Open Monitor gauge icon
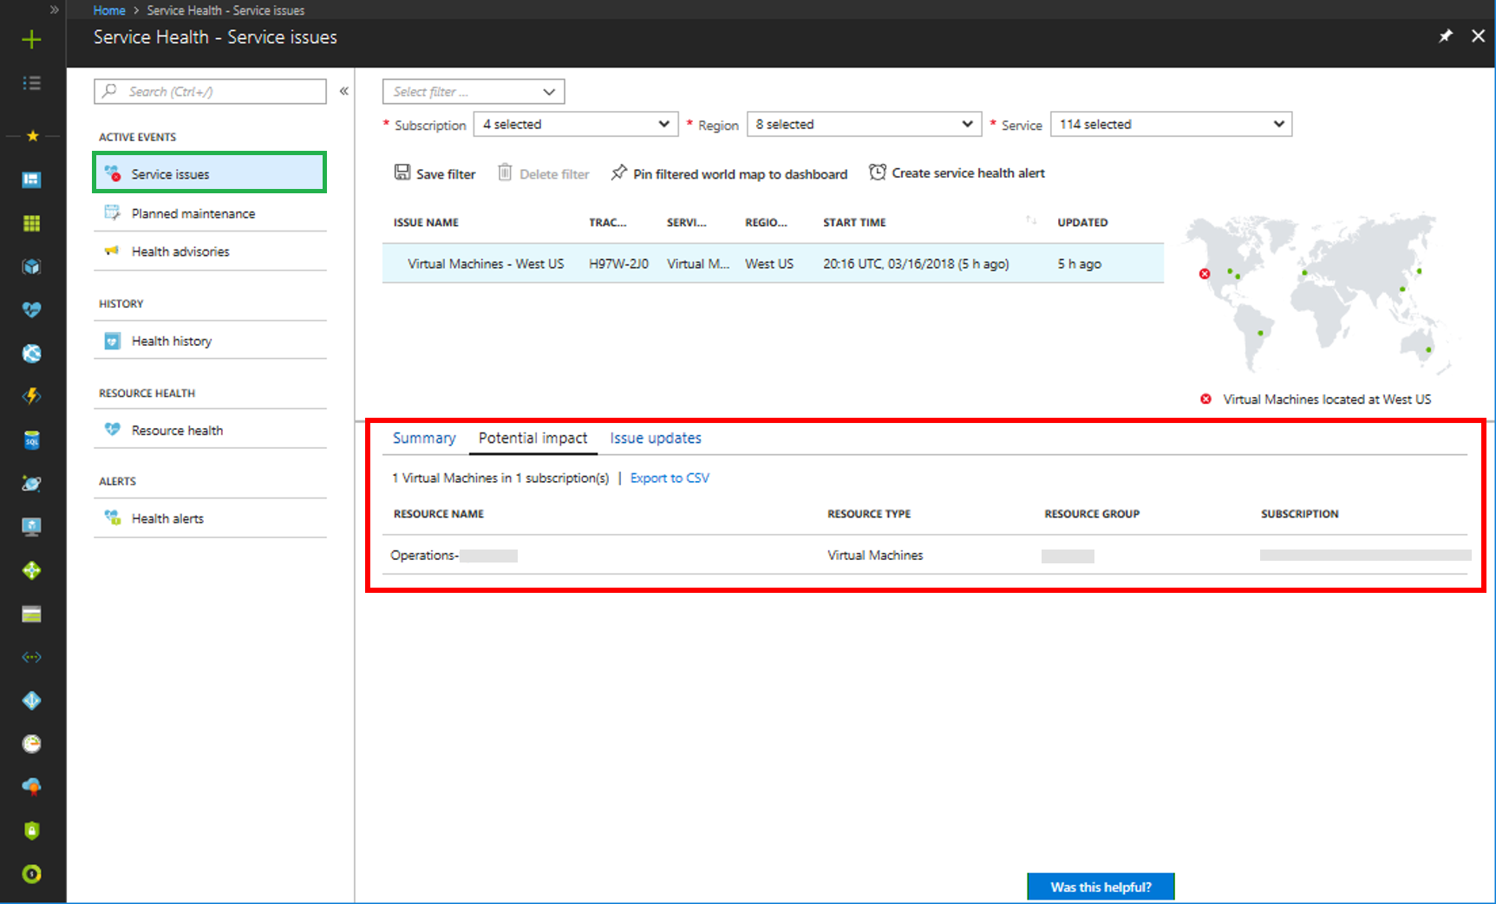This screenshot has height=904, width=1496. point(31,744)
